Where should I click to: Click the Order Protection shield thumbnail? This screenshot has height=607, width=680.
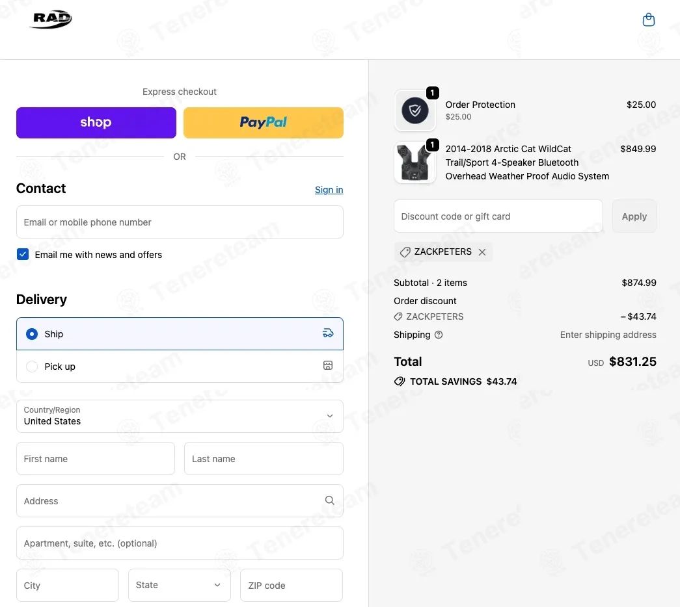(415, 110)
